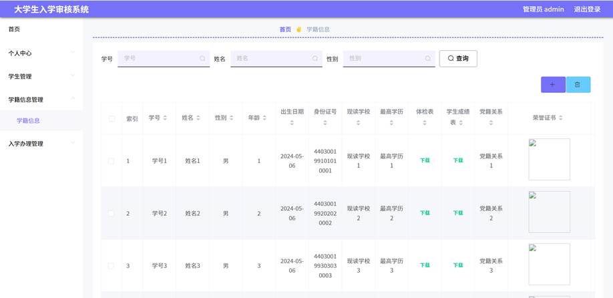Sort table by 出生日期 column arrows

292,123
